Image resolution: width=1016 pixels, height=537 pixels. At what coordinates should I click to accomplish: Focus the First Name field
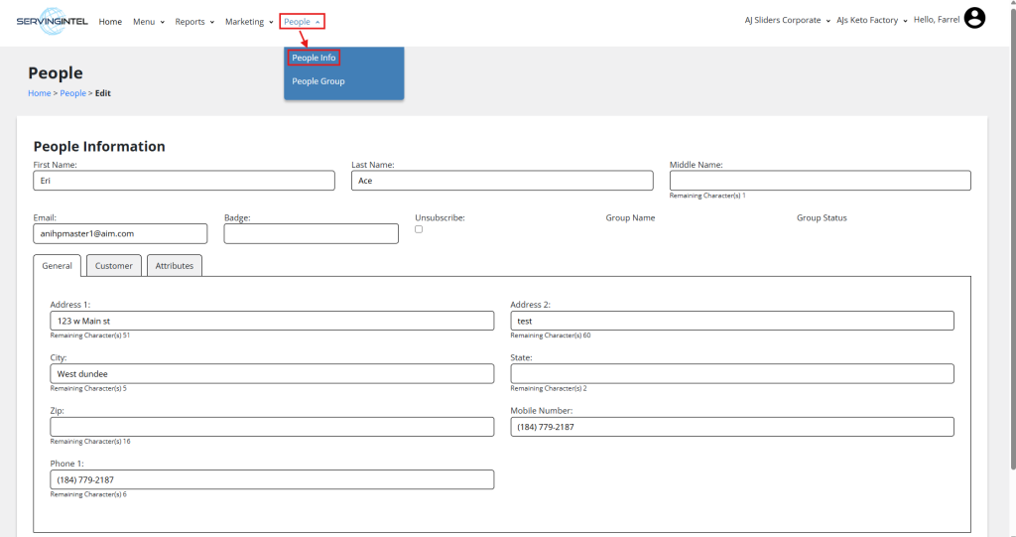tap(184, 181)
